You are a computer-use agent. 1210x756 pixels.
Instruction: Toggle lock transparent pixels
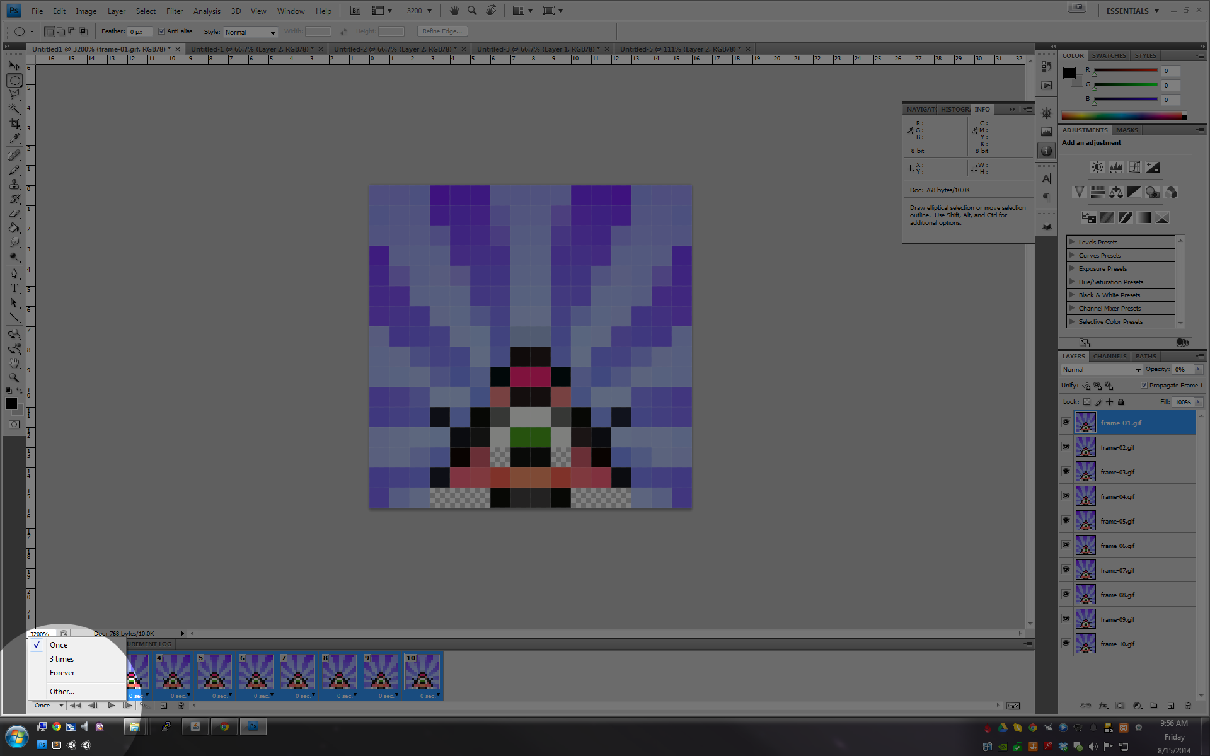tap(1086, 402)
